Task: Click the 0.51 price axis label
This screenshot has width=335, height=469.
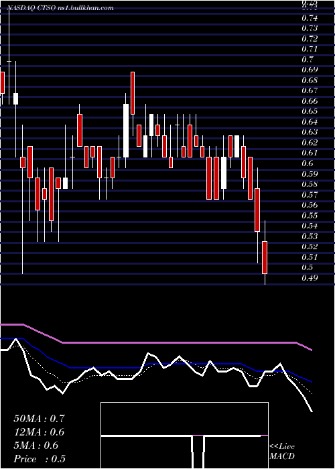Action: point(310,257)
